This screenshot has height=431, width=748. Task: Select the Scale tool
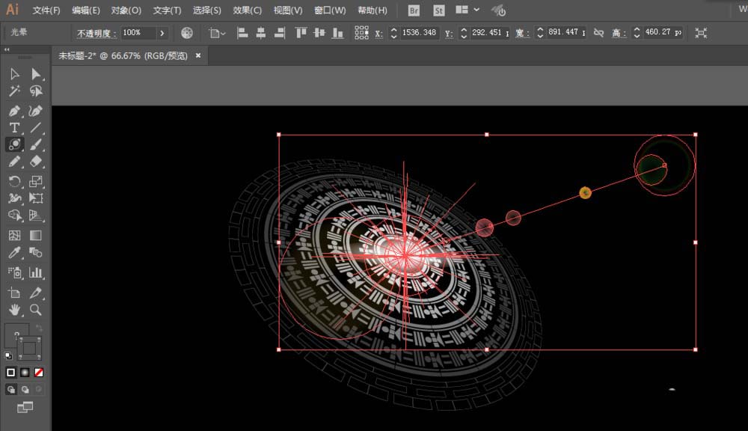tap(36, 181)
